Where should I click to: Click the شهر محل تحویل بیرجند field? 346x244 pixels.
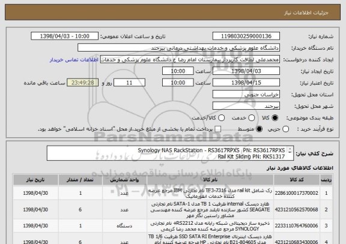click(246, 106)
